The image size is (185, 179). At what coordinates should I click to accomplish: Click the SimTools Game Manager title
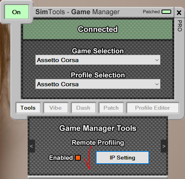tap(77, 12)
